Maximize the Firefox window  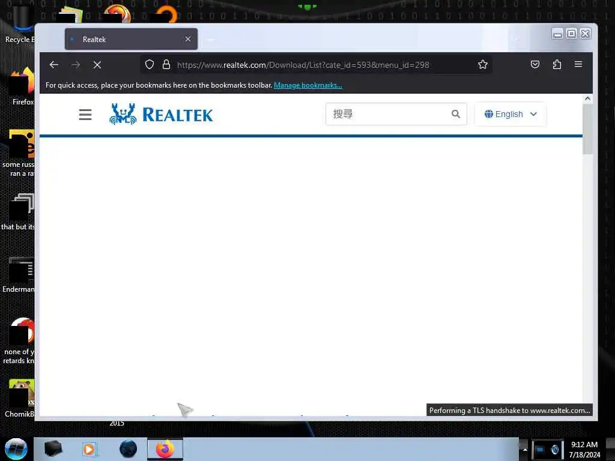(x=572, y=34)
